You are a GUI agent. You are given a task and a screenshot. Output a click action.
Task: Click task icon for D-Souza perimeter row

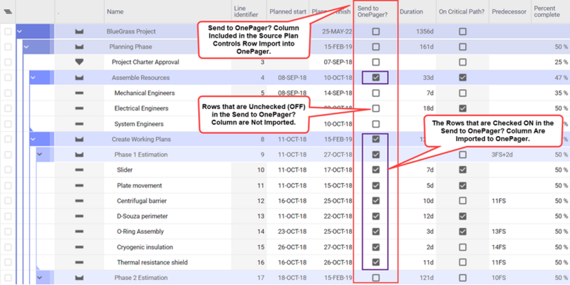(79, 217)
